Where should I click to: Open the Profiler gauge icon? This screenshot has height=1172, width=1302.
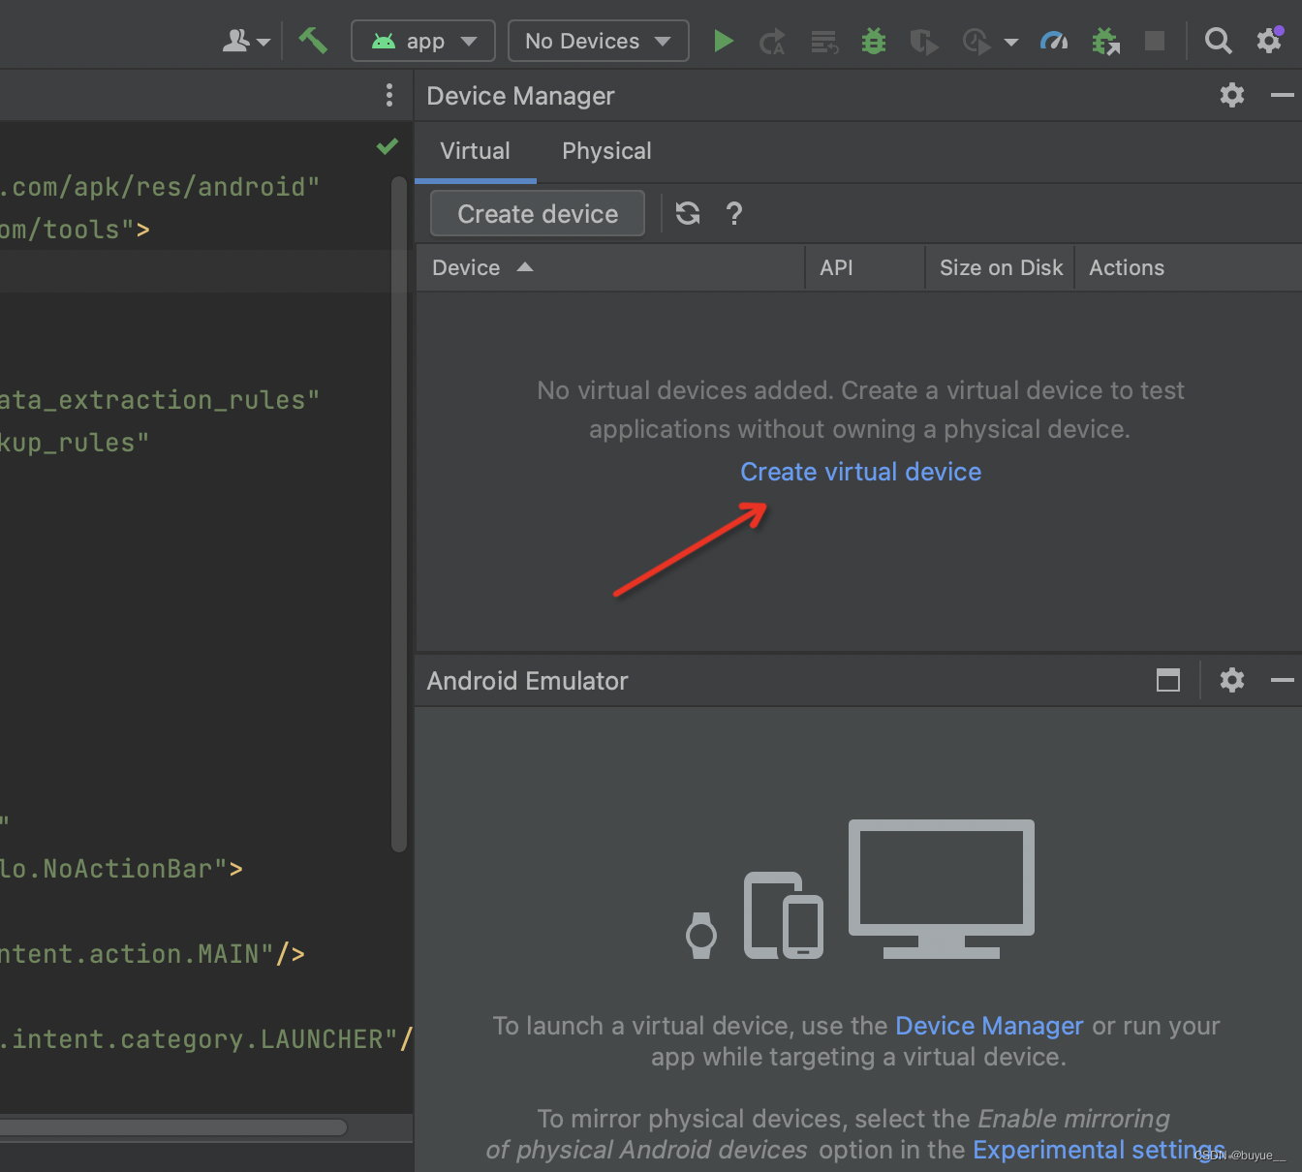(x=1054, y=41)
